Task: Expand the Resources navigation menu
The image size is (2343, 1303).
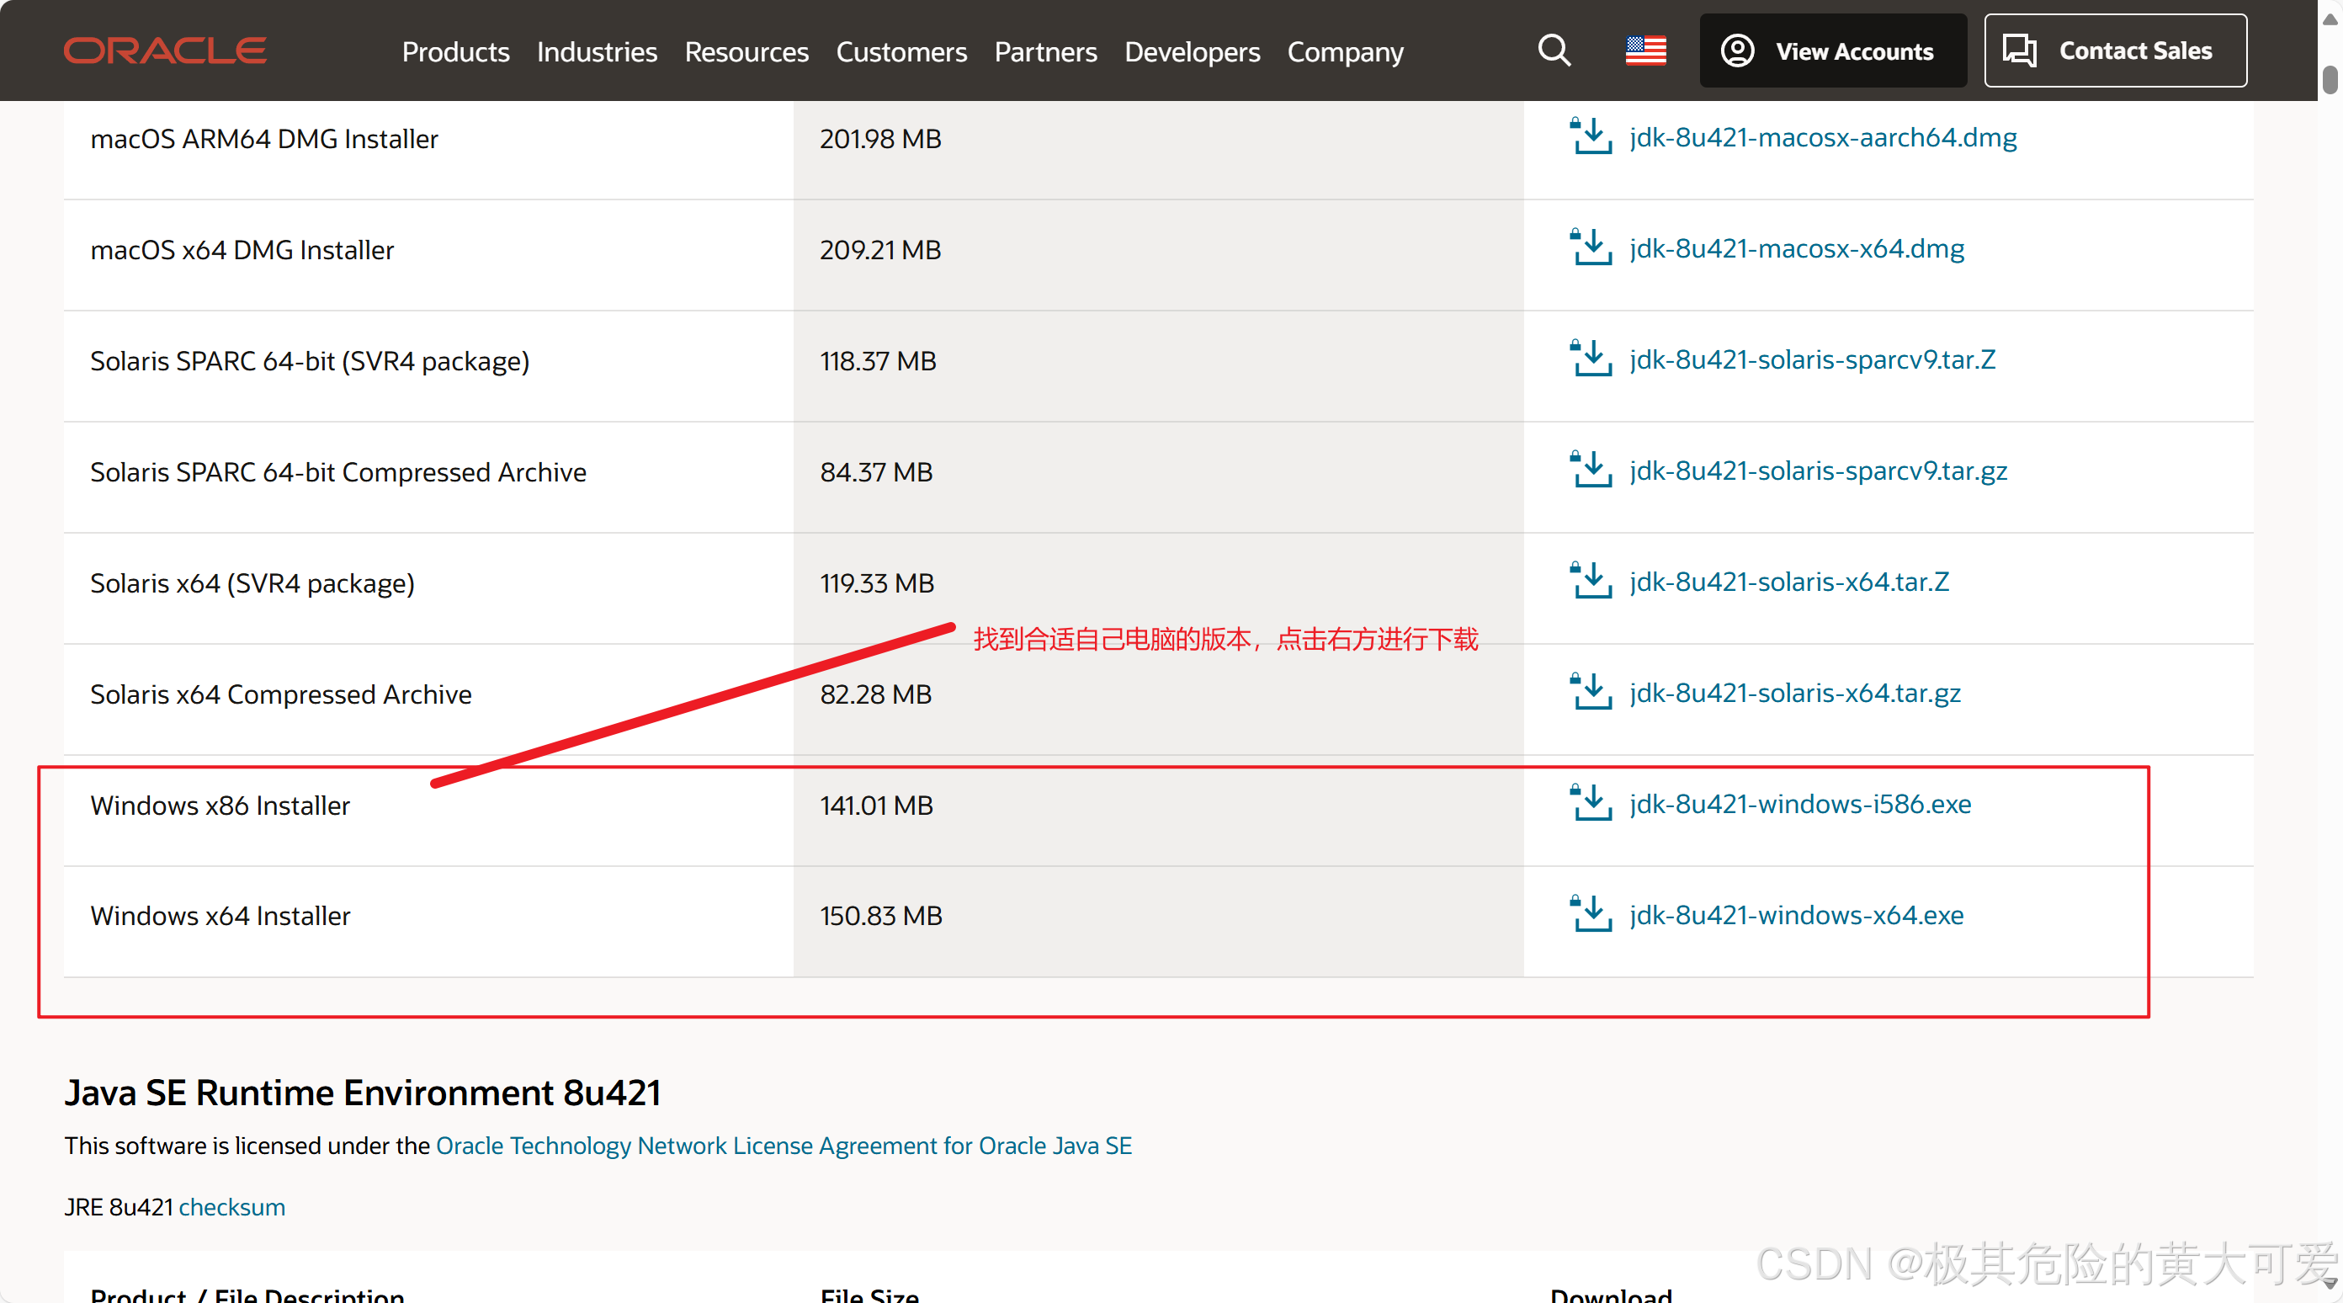Action: [746, 52]
